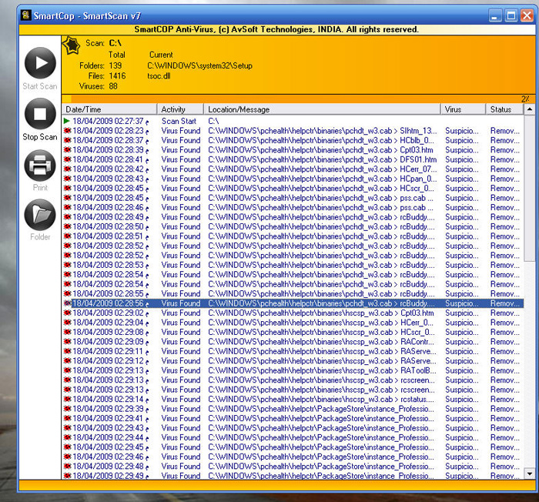Click red bug icon on 02:28:46 row
539x502 pixels.
[x=67, y=207]
